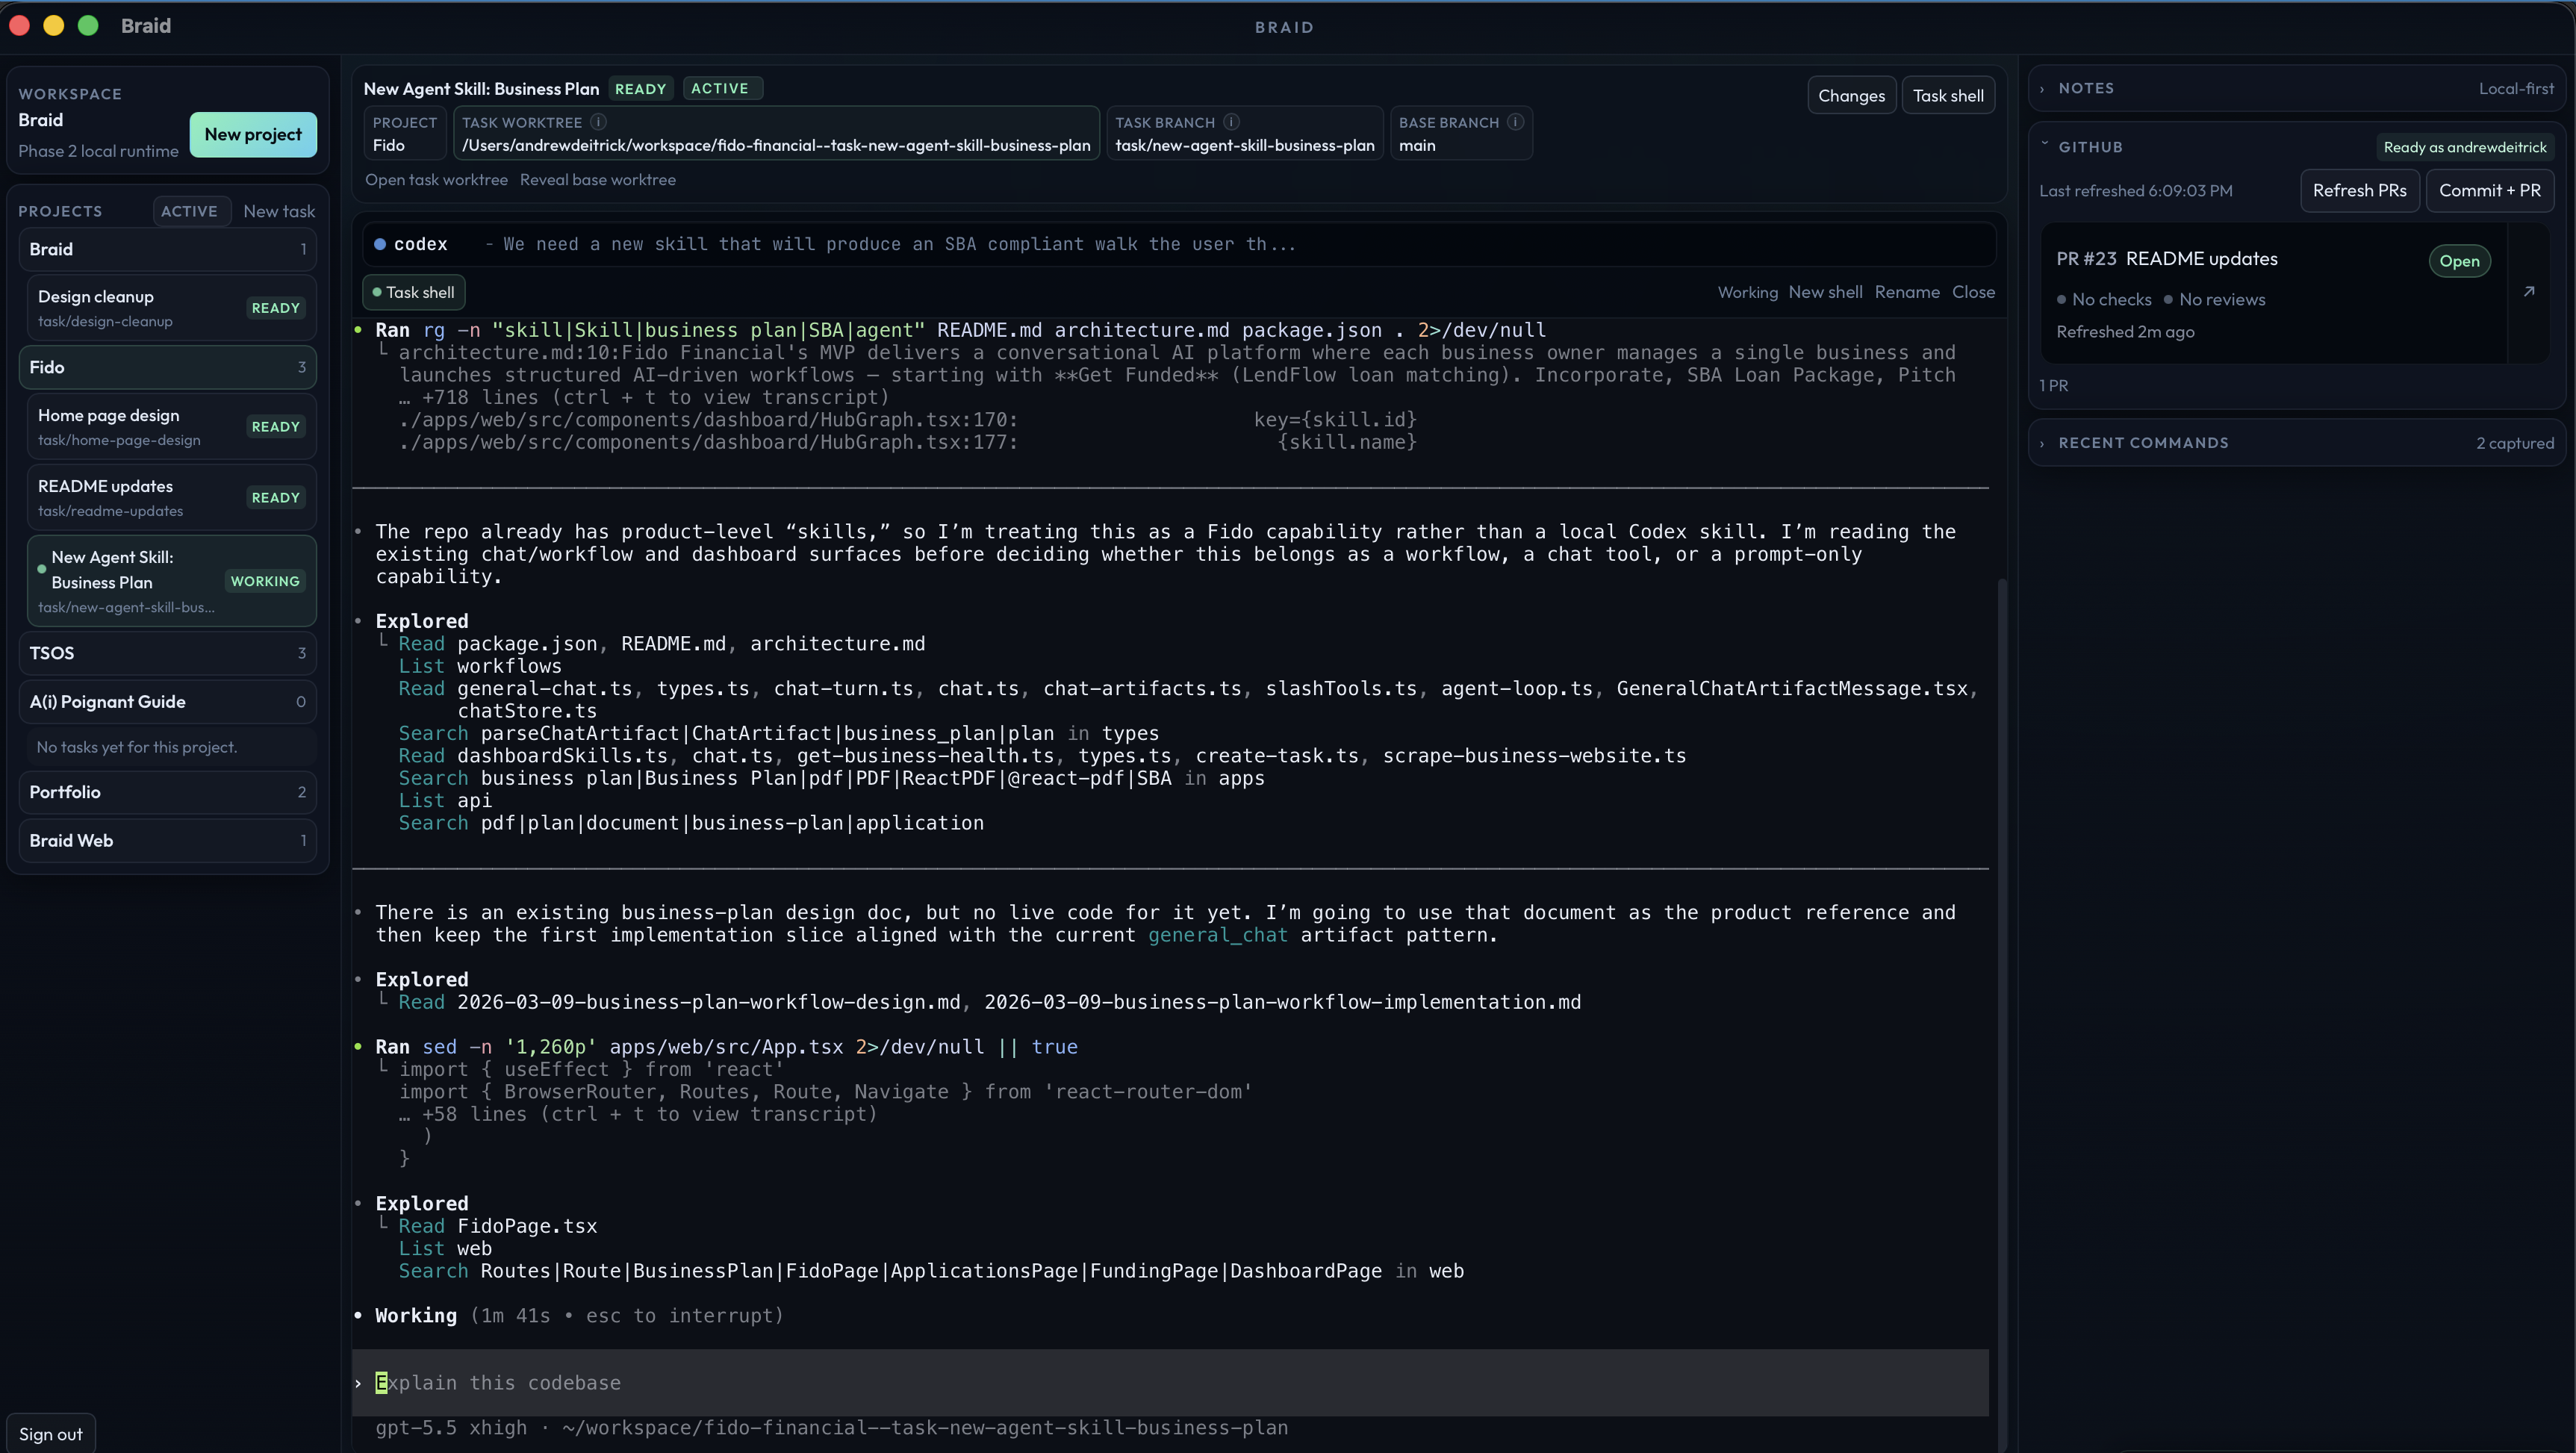Click the Project 'Fido' field in header
This screenshot has width=2576, height=1453.
tap(404, 133)
